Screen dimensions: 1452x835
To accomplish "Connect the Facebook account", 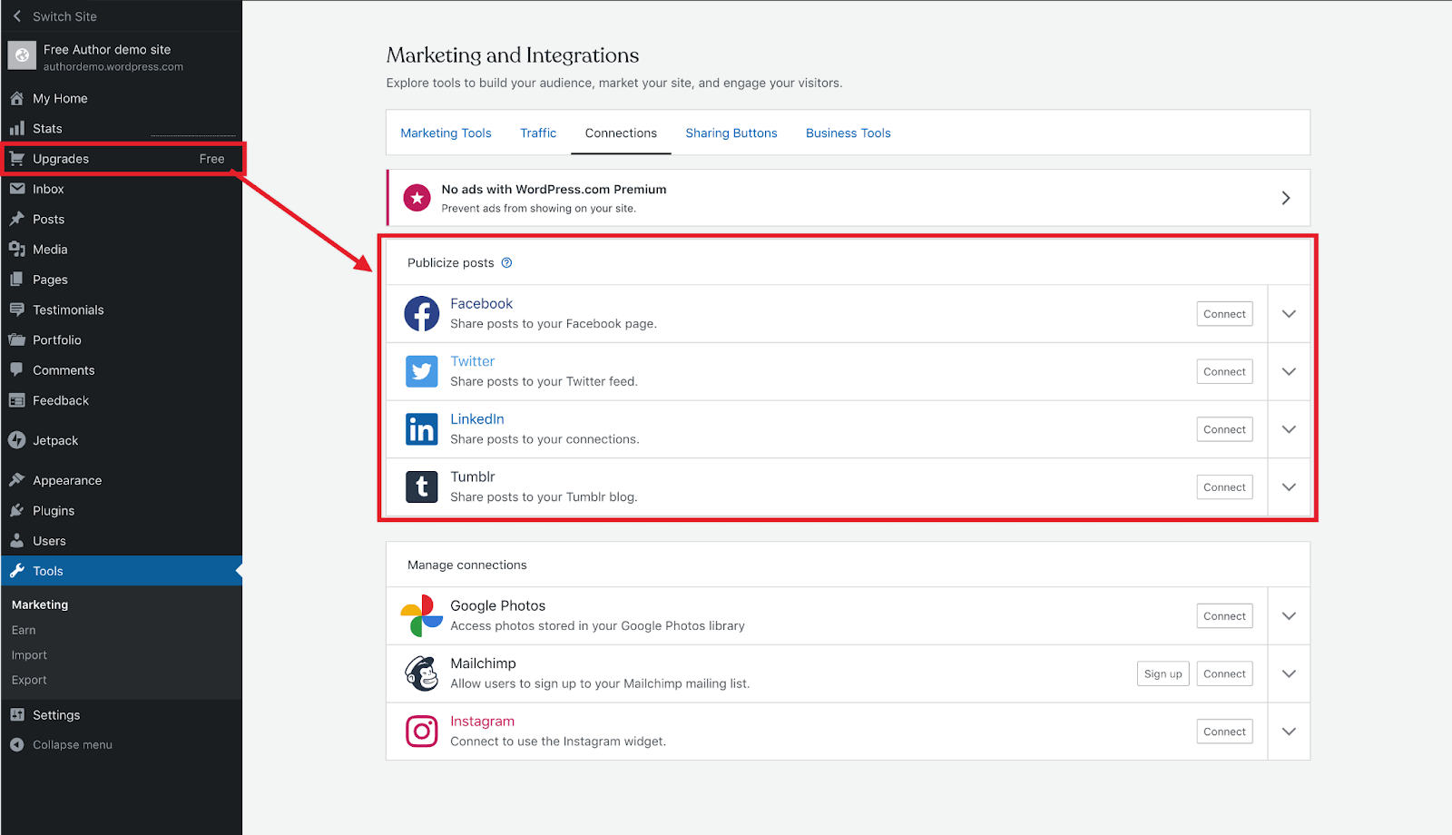I will [1224, 314].
